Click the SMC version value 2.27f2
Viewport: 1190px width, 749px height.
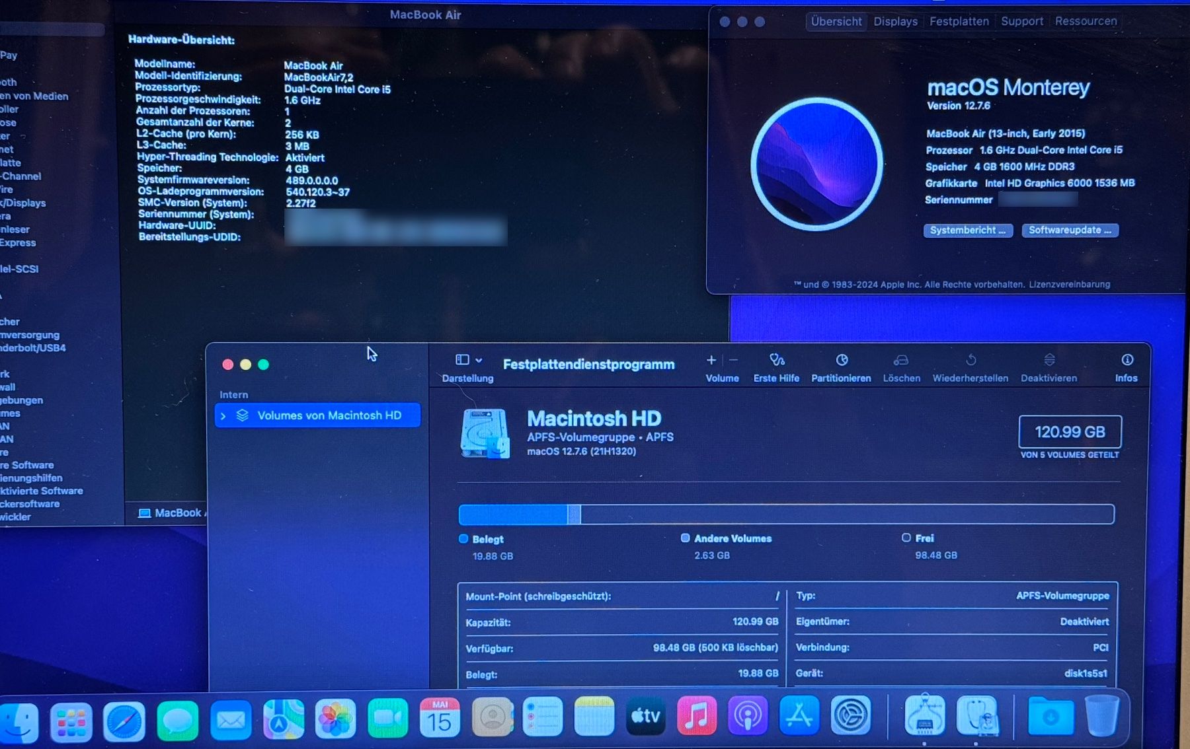[x=301, y=203]
